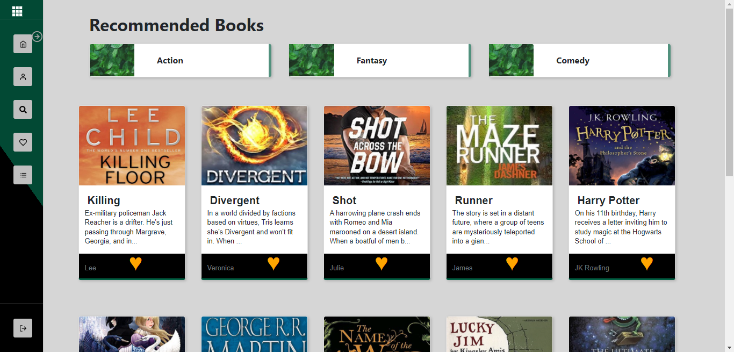Favorite the Shot book with heart

382,263
